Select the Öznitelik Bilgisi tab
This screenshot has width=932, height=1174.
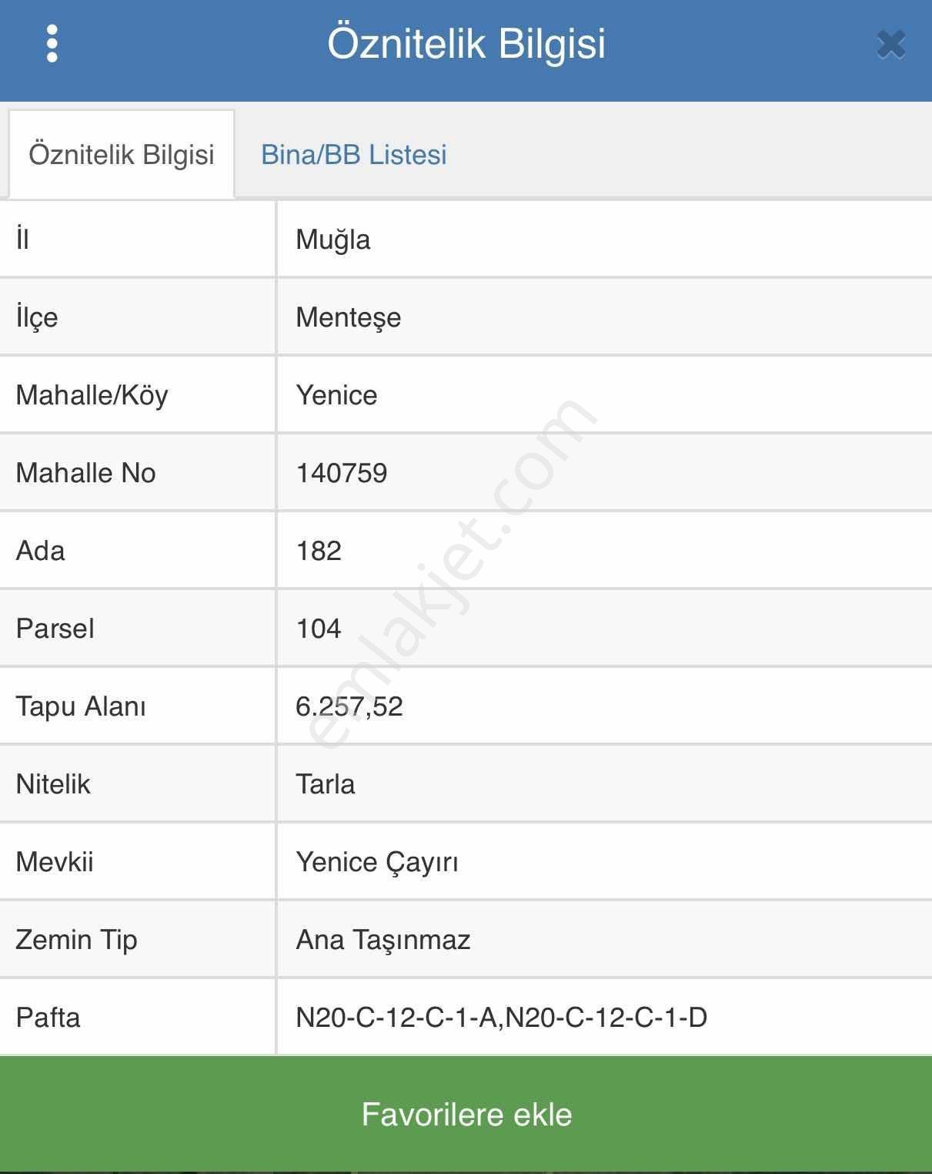click(122, 155)
